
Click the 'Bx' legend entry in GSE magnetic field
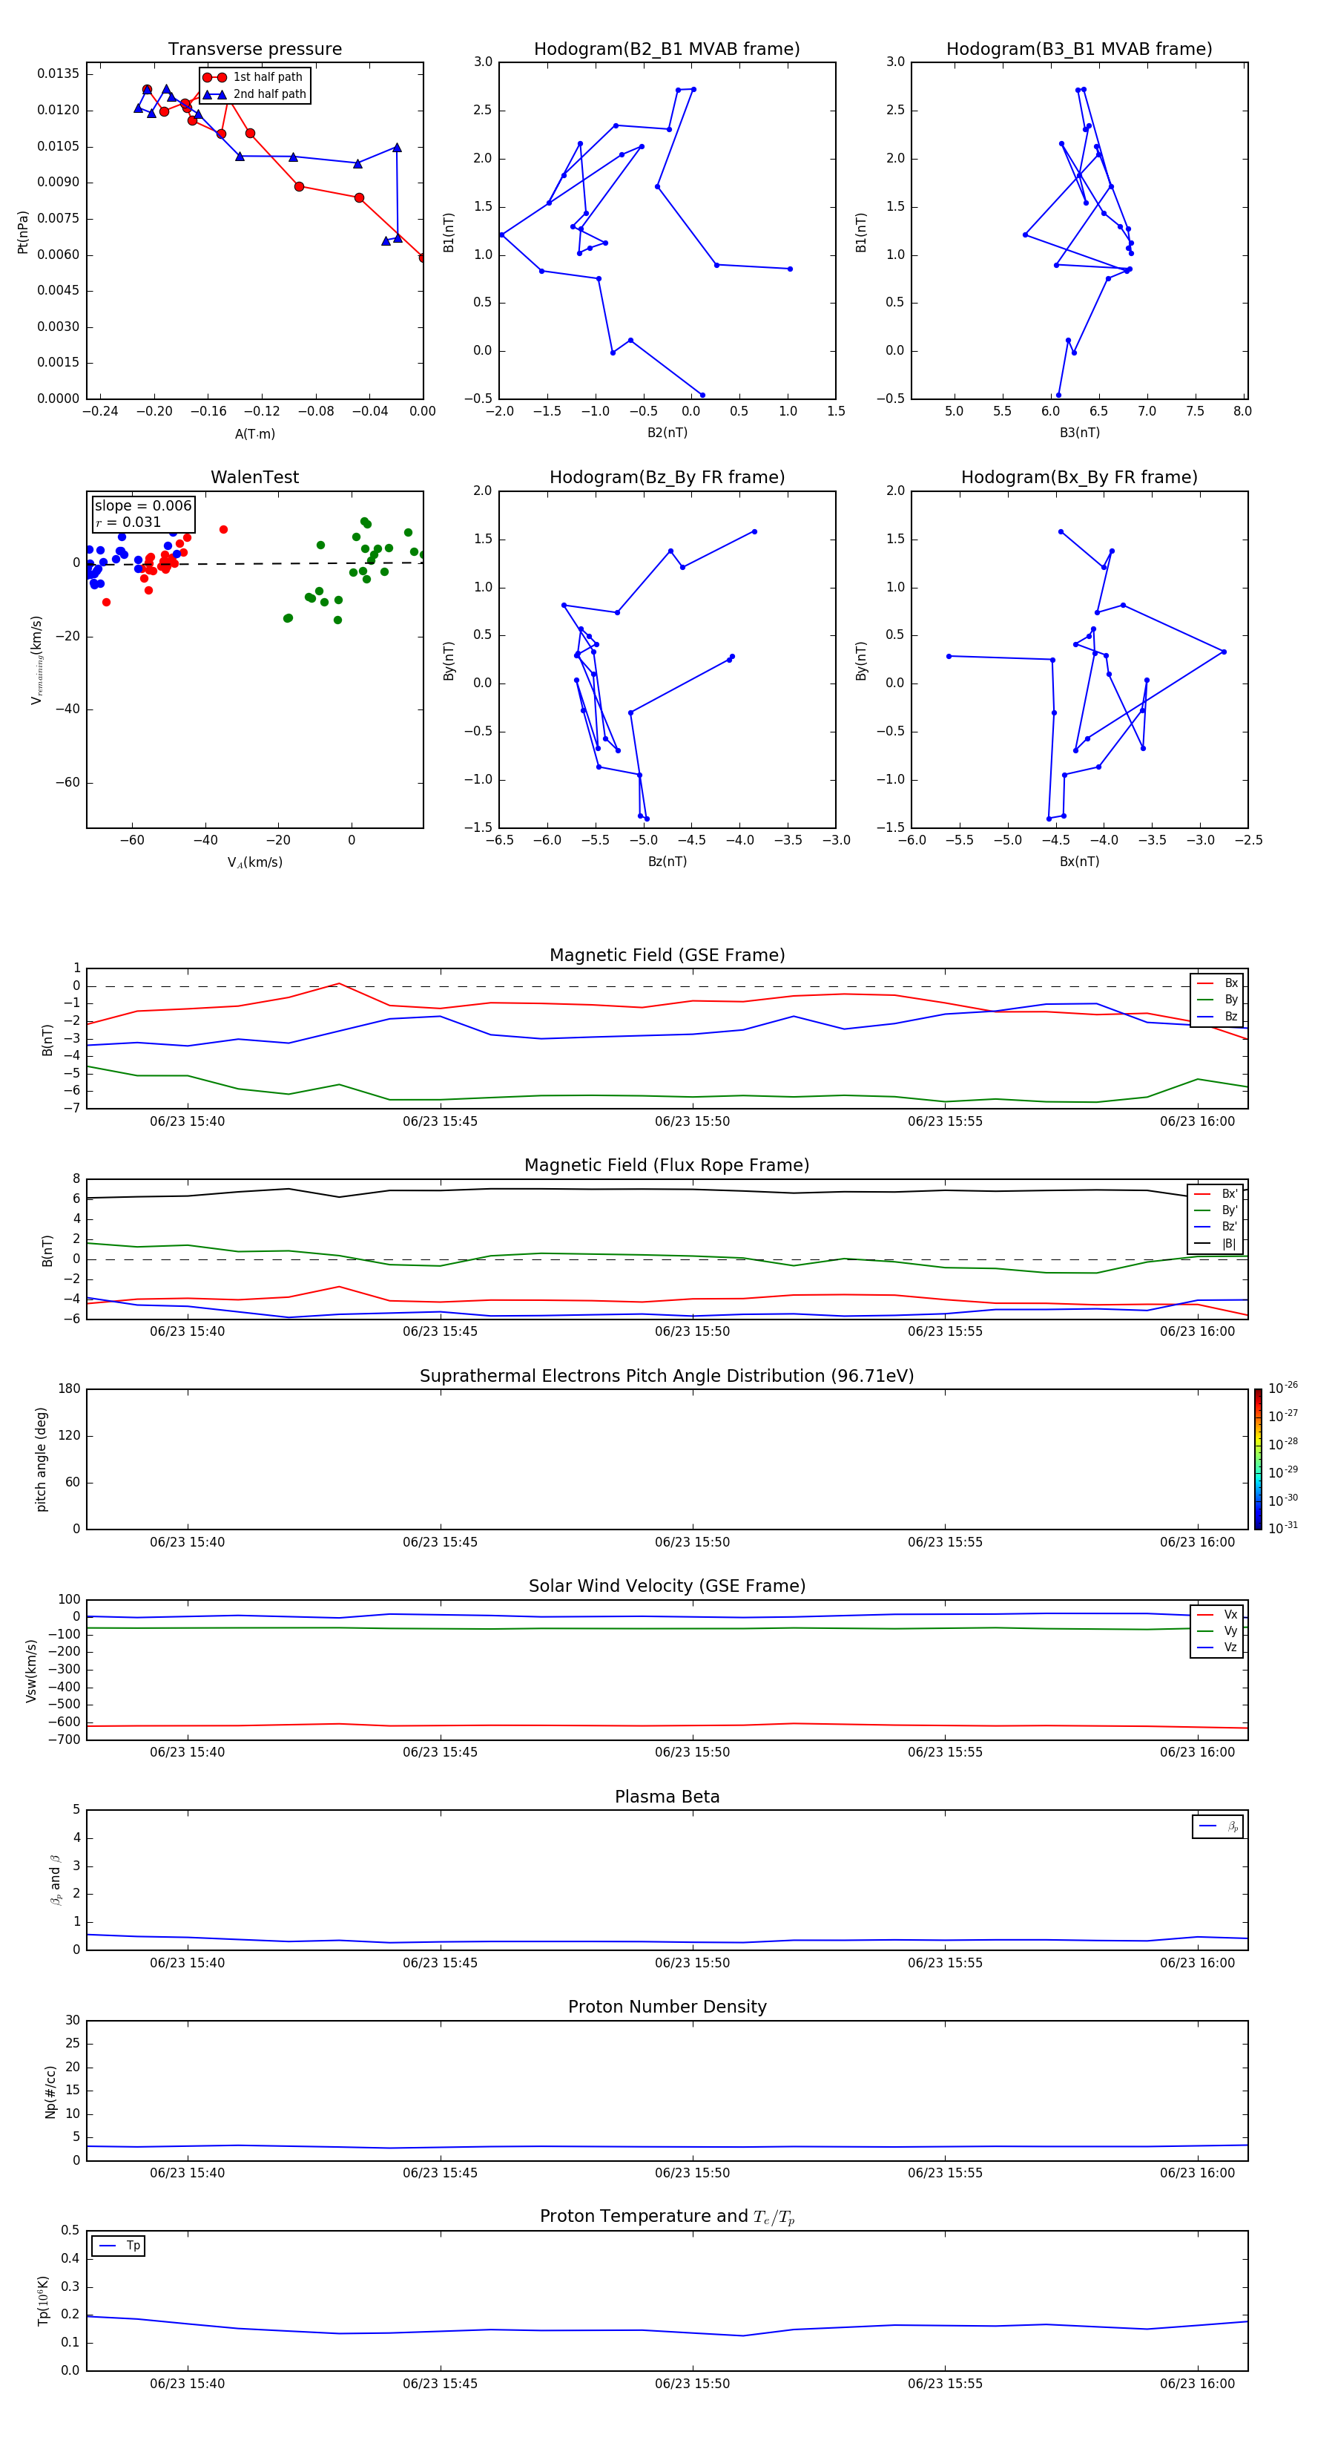click(x=1217, y=983)
